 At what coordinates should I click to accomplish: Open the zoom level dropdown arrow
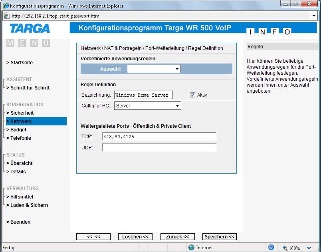pyautogui.click(x=309, y=248)
